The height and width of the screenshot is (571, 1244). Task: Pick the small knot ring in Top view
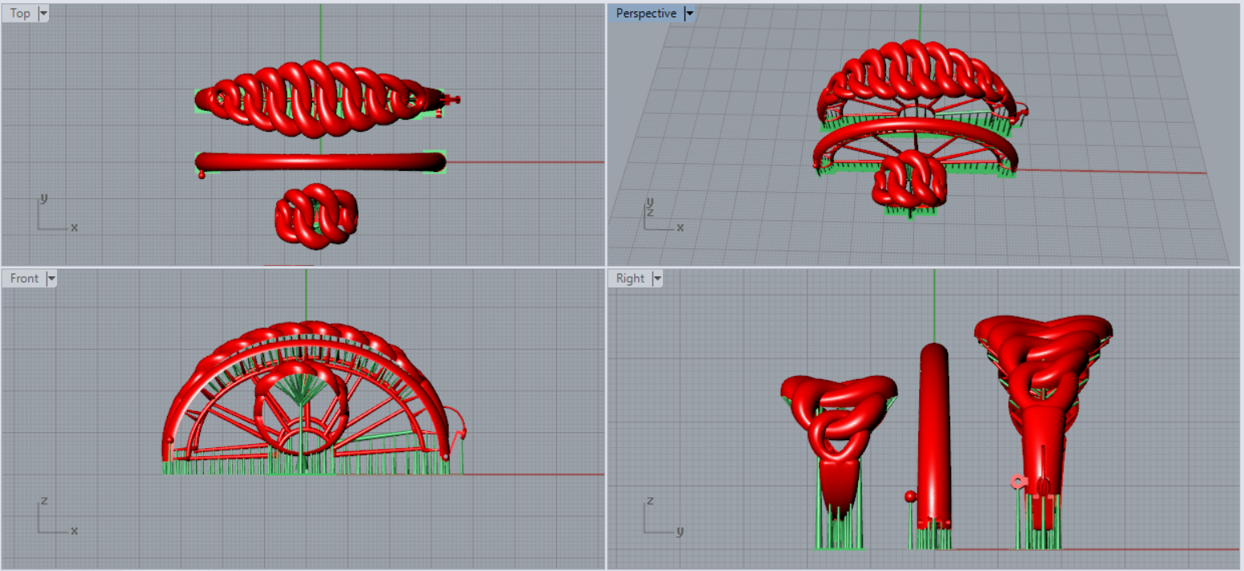pos(316,215)
